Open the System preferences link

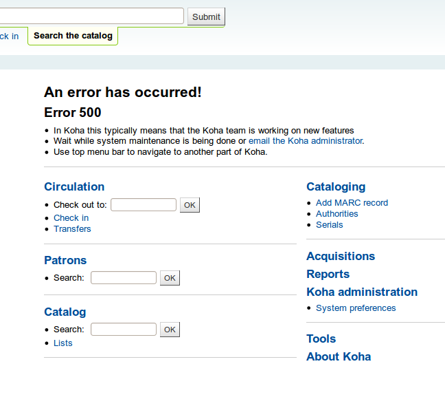pyautogui.click(x=356, y=308)
